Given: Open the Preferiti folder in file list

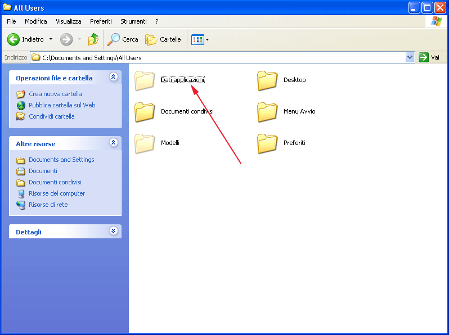Looking at the screenshot, I should pyautogui.click(x=267, y=143).
